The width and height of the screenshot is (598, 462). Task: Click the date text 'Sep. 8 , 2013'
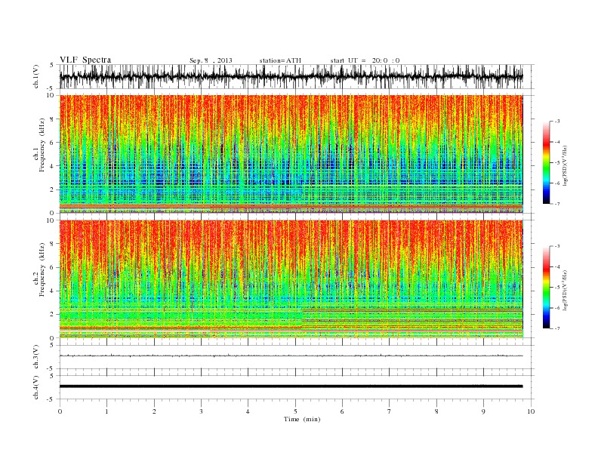[211, 60]
